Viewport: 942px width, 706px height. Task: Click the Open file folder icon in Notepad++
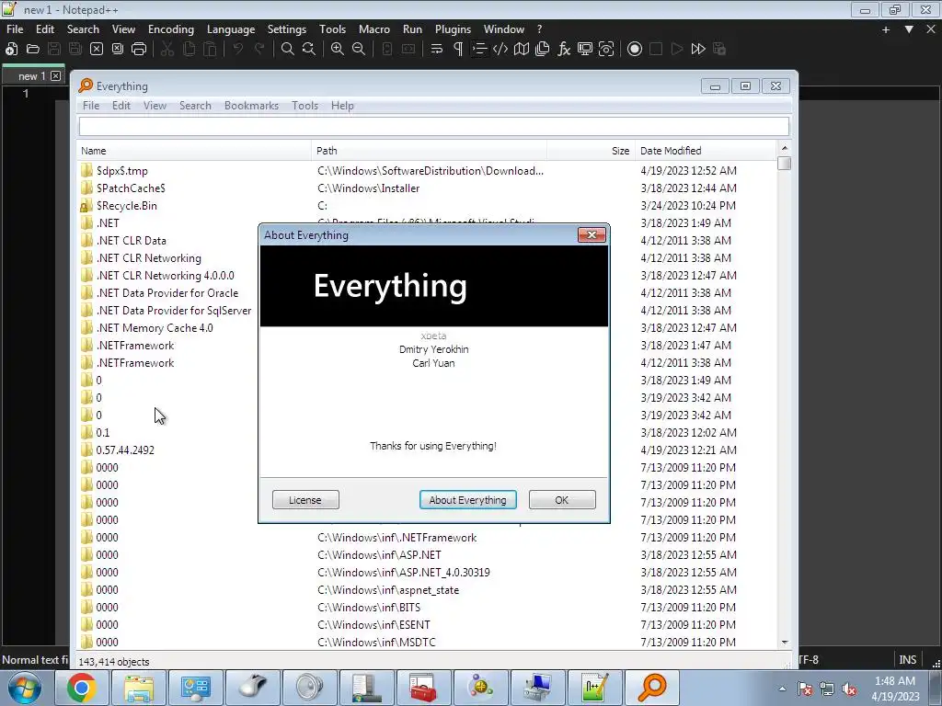click(x=33, y=50)
